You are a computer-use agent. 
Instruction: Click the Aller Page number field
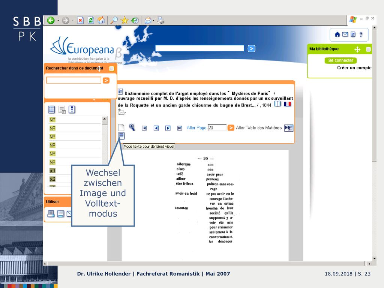tap(217, 127)
